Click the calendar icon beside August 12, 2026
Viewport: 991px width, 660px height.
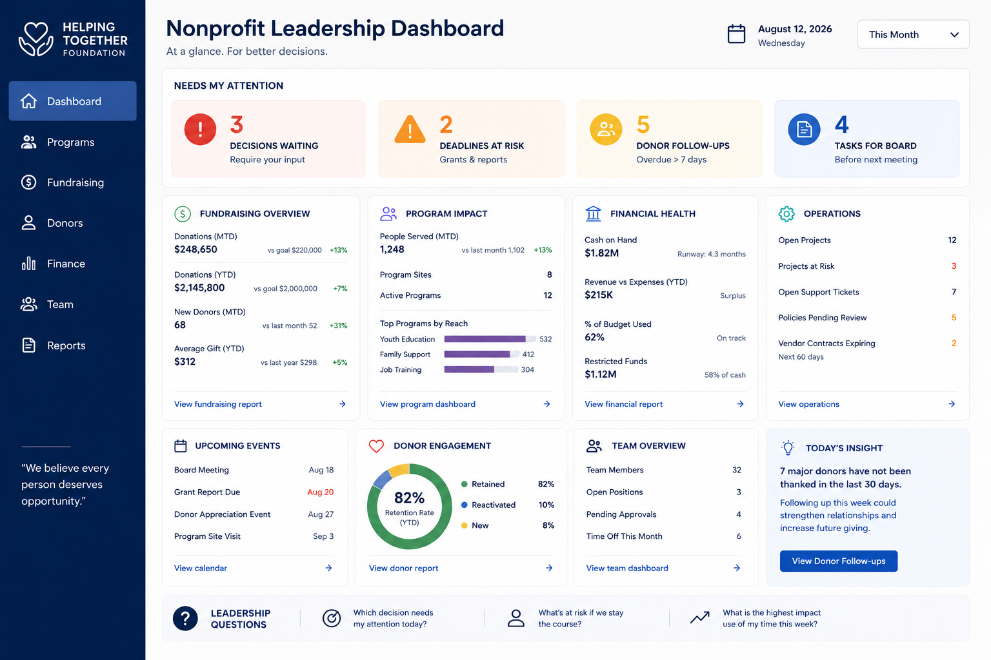point(736,34)
